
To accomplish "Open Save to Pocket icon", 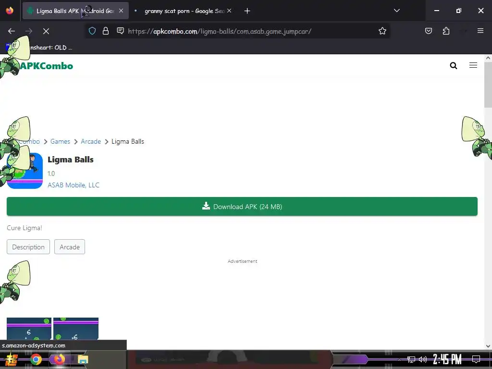I will 428,31.
